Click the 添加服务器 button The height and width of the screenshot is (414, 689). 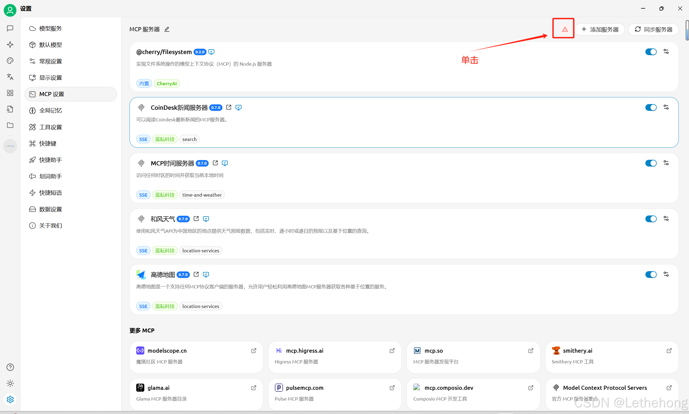point(600,29)
